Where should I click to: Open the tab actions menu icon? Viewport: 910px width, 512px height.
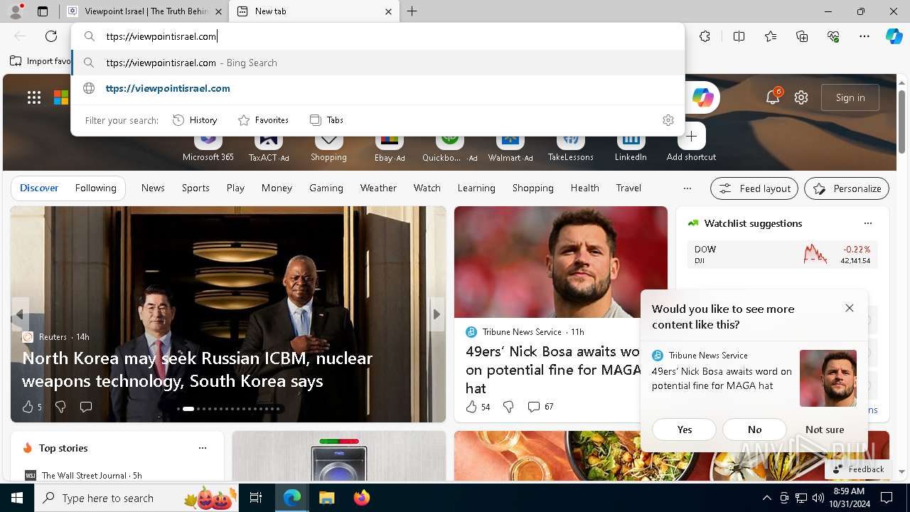point(43,11)
